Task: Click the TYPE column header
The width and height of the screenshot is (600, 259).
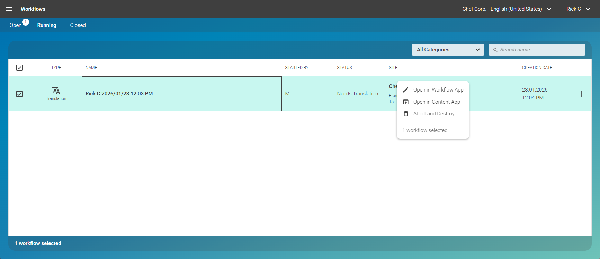Action: (56, 68)
